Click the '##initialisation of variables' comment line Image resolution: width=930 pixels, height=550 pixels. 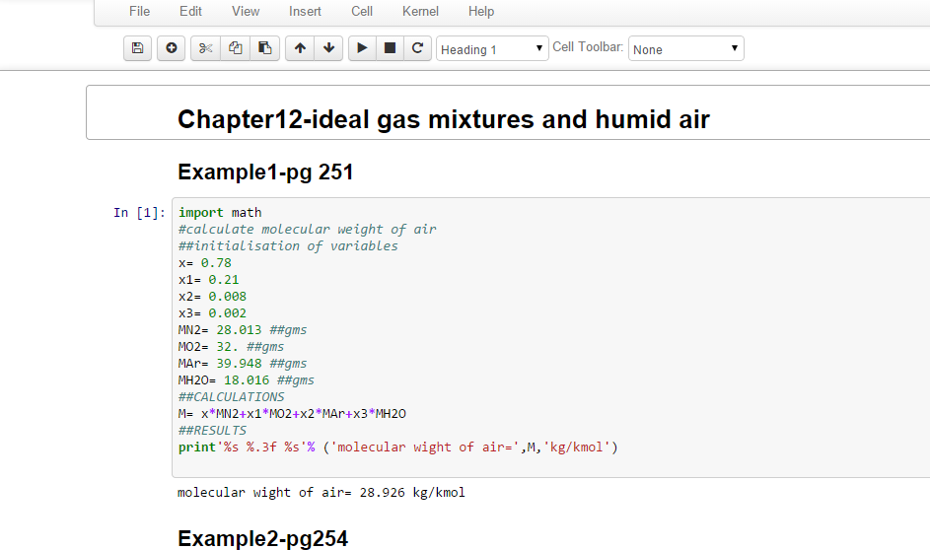point(288,245)
